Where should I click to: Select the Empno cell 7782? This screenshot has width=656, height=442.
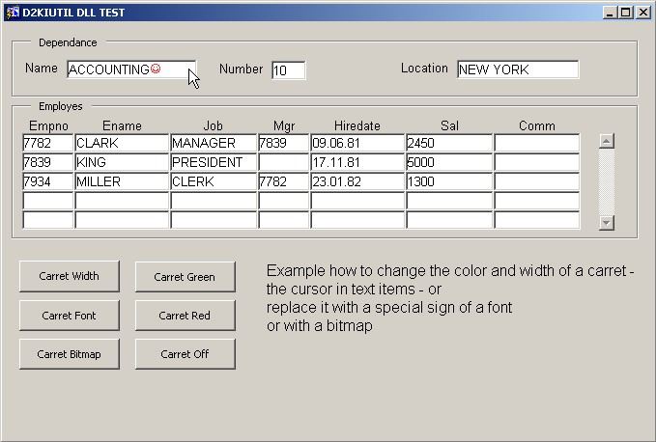(x=48, y=143)
